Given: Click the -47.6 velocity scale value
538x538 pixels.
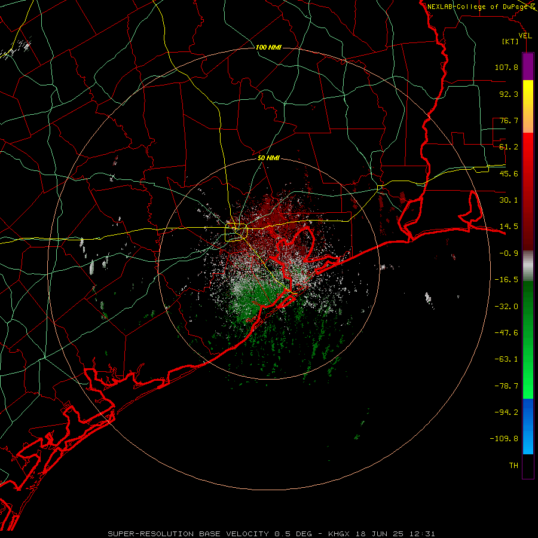Looking at the screenshot, I should [506, 333].
